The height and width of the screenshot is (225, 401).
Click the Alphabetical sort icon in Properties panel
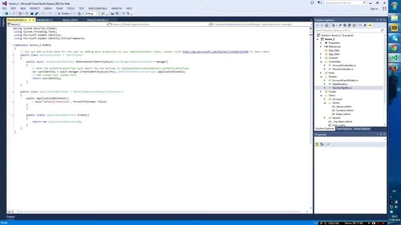(322, 144)
